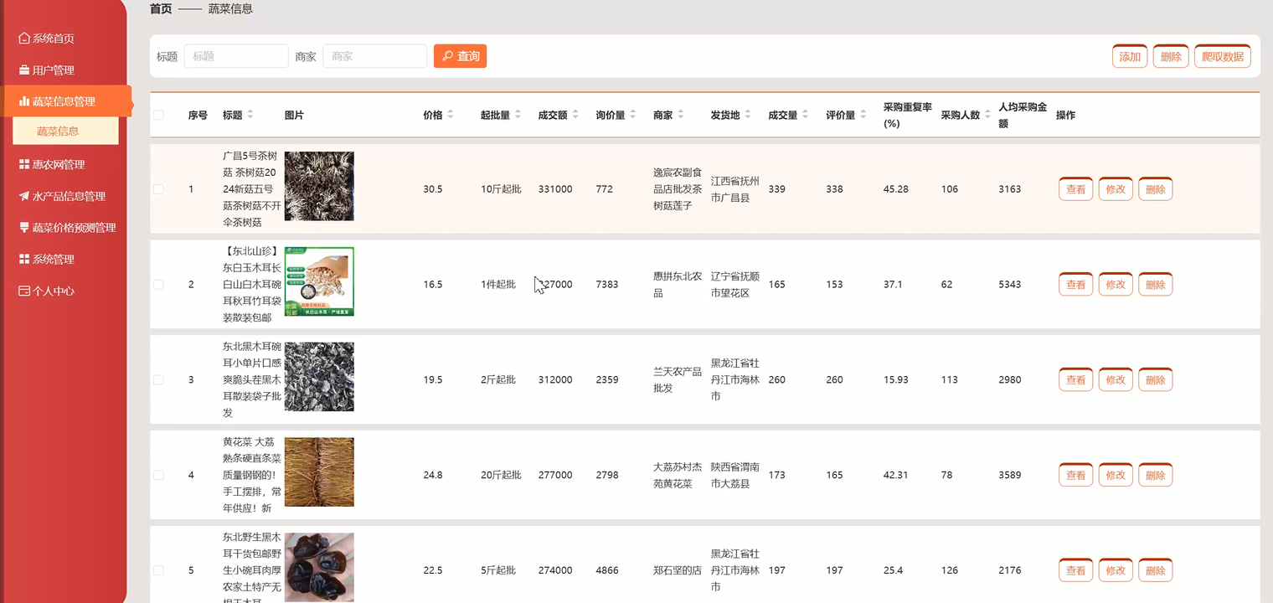Click the grid icon beside 系统管理

coord(24,260)
